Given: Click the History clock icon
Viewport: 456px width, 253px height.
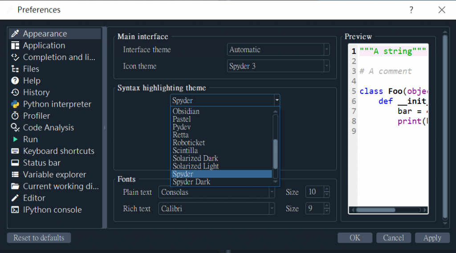Looking at the screenshot, I should pyautogui.click(x=15, y=92).
